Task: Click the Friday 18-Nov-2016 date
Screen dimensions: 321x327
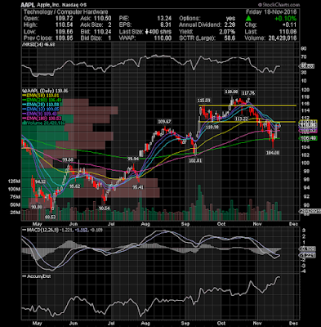Action: [x=271, y=12]
